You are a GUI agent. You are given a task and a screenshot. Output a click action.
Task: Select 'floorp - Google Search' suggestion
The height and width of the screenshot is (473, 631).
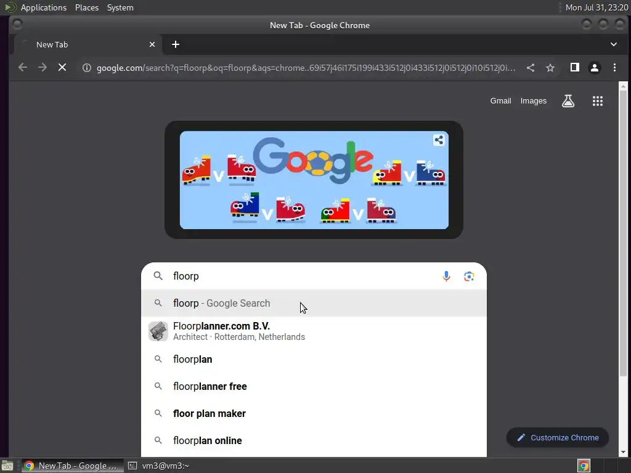click(x=314, y=303)
